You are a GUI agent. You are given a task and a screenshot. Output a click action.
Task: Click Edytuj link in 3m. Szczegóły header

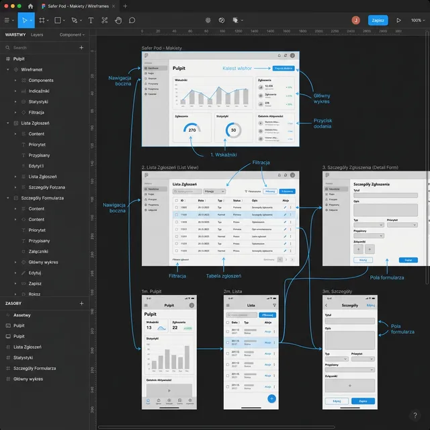tap(370, 305)
